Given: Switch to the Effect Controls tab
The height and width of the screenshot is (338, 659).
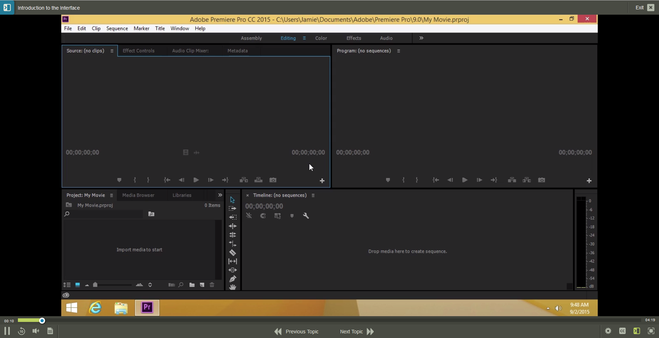Looking at the screenshot, I should pos(139,51).
